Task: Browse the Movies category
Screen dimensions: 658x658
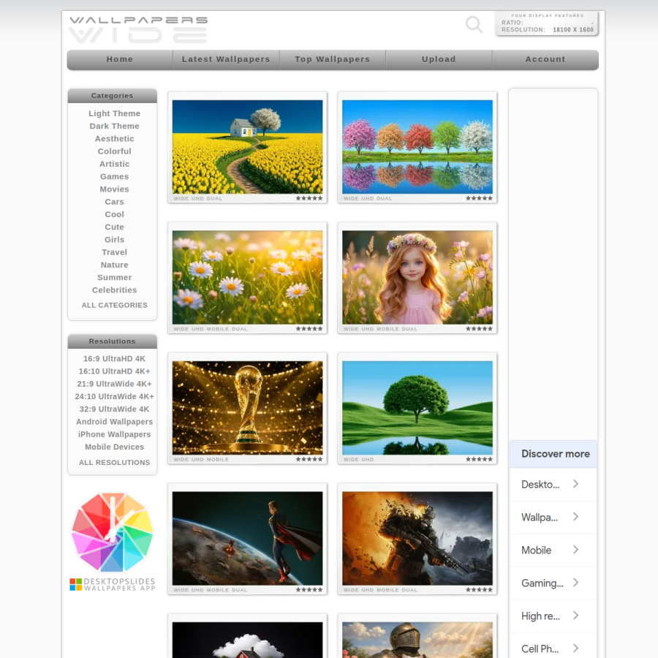Action: [114, 189]
